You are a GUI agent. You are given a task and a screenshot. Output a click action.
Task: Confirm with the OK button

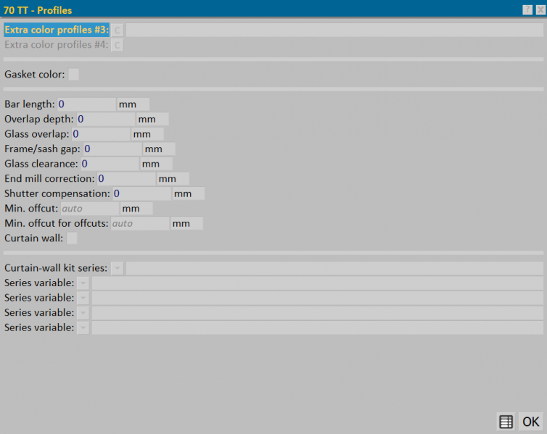tap(530, 422)
